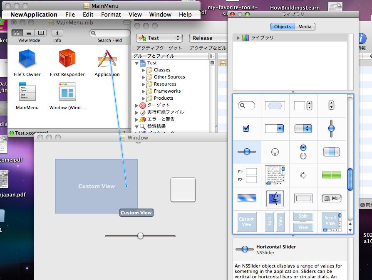The width and height of the screenshot is (372, 280).
Task: Pick the Scroll View object in library
Action: [332, 222]
